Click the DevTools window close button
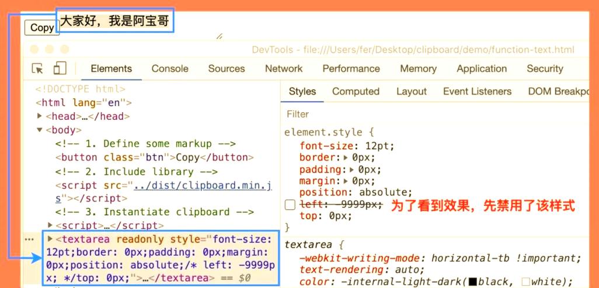Image resolution: width=599 pixels, height=288 pixels. click(34, 49)
